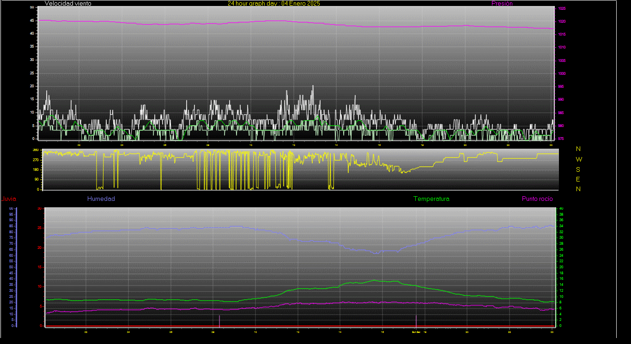Click the 180 value on wind direction axis
631x344 pixels.
pyautogui.click(x=35, y=170)
